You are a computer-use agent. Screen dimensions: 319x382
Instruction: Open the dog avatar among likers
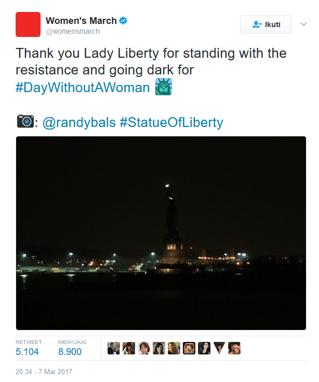pos(189,348)
